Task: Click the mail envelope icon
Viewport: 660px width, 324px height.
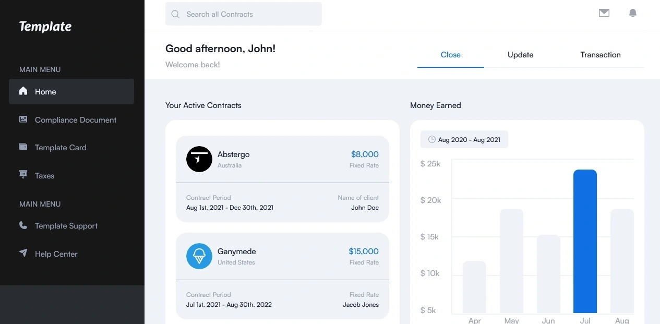Action: (604, 14)
